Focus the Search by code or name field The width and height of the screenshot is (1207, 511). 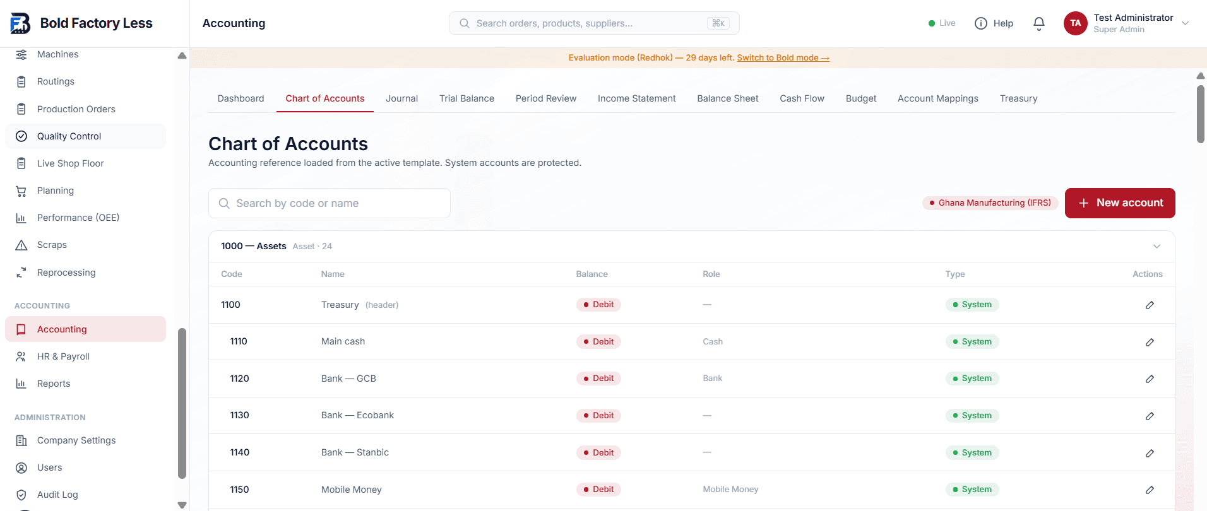[x=330, y=203]
